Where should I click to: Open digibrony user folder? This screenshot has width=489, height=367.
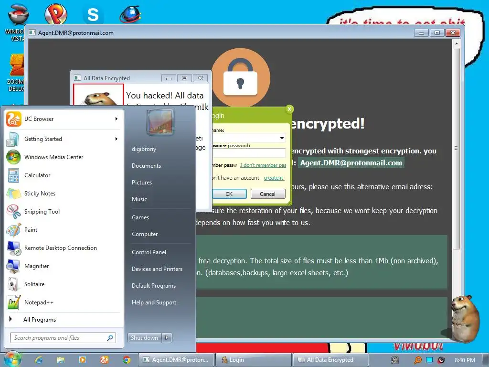click(x=144, y=149)
